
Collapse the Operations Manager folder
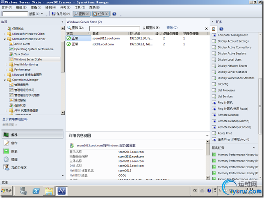(x=5, y=80)
